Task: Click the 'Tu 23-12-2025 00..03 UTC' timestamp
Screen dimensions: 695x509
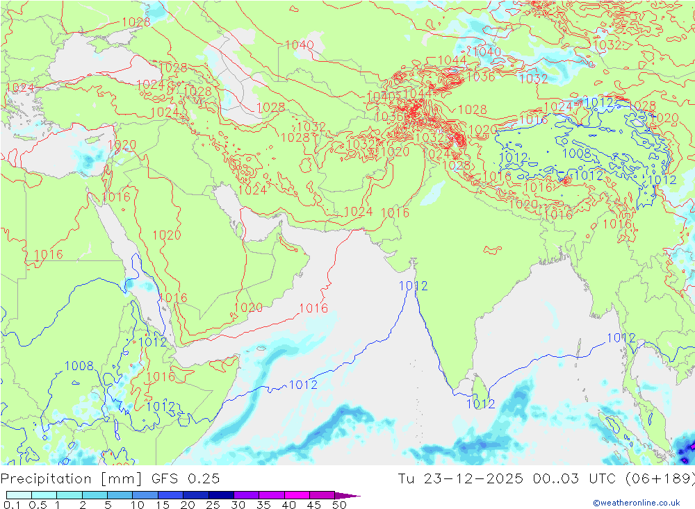Action: pyautogui.click(x=507, y=479)
